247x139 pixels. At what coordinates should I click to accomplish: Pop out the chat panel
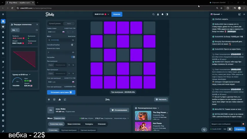pyautogui.click(x=239, y=14)
